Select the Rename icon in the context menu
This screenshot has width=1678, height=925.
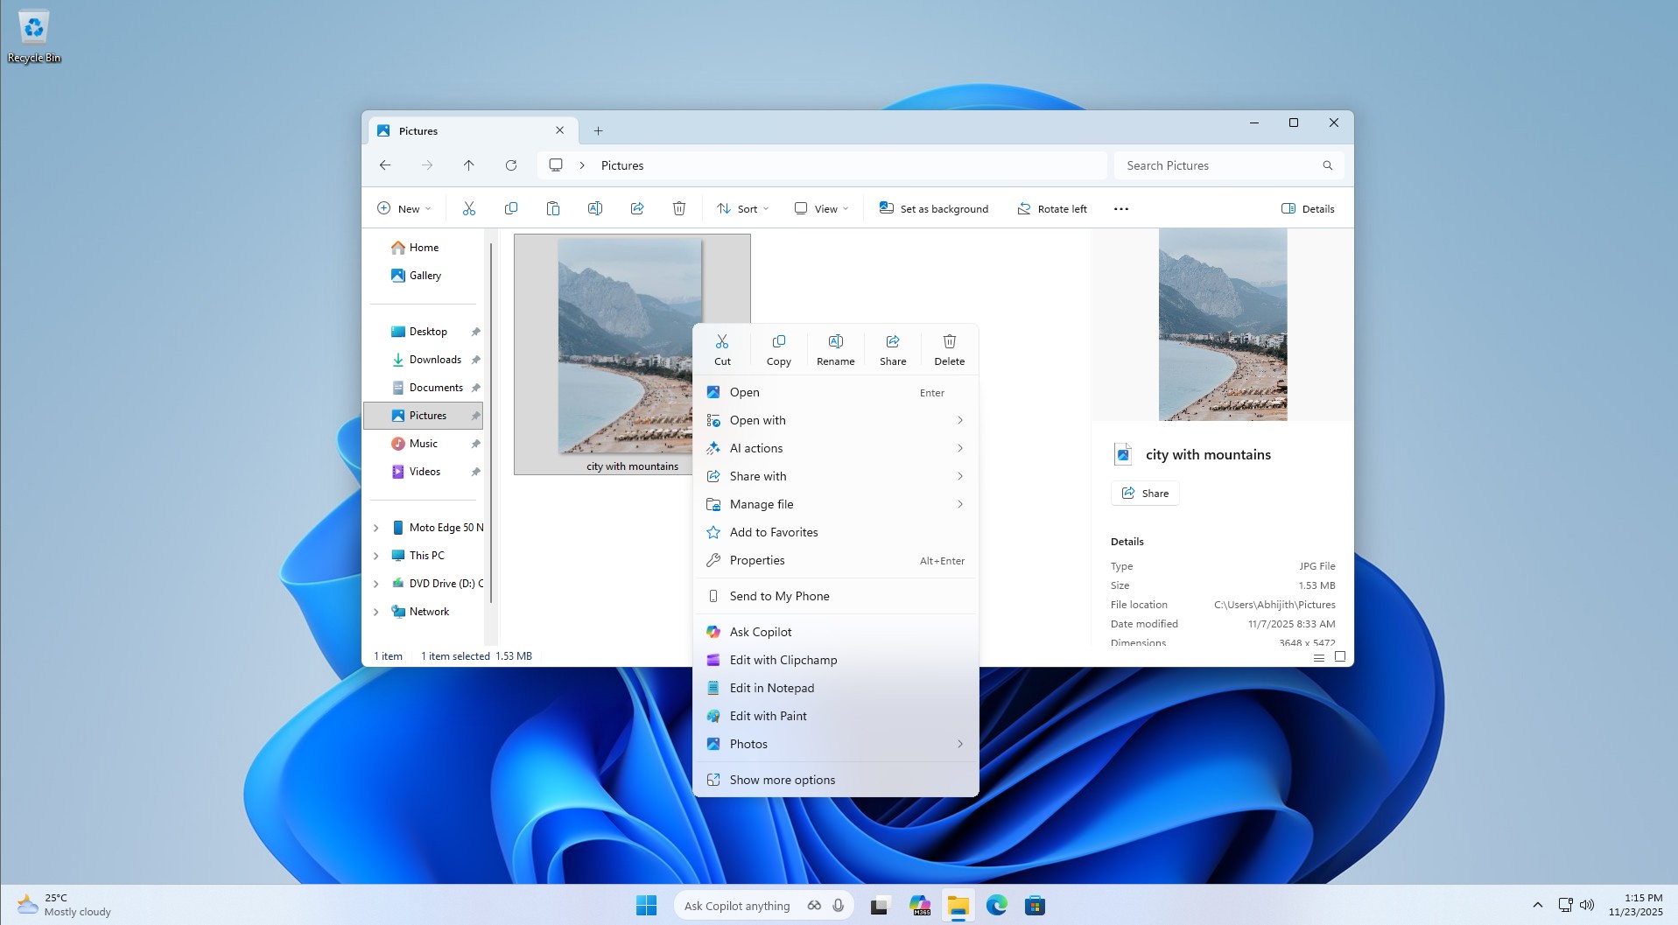[x=834, y=348]
